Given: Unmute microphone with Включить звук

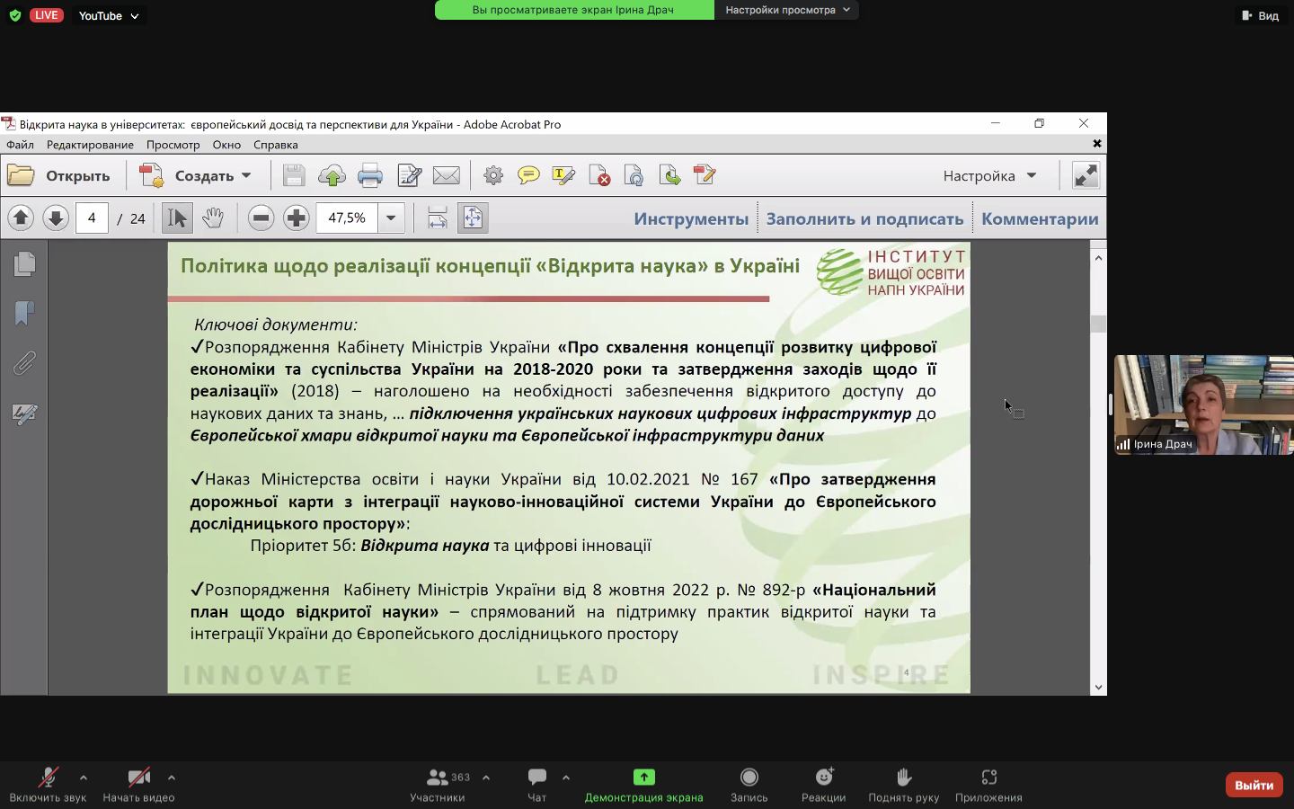Looking at the screenshot, I should (x=48, y=784).
